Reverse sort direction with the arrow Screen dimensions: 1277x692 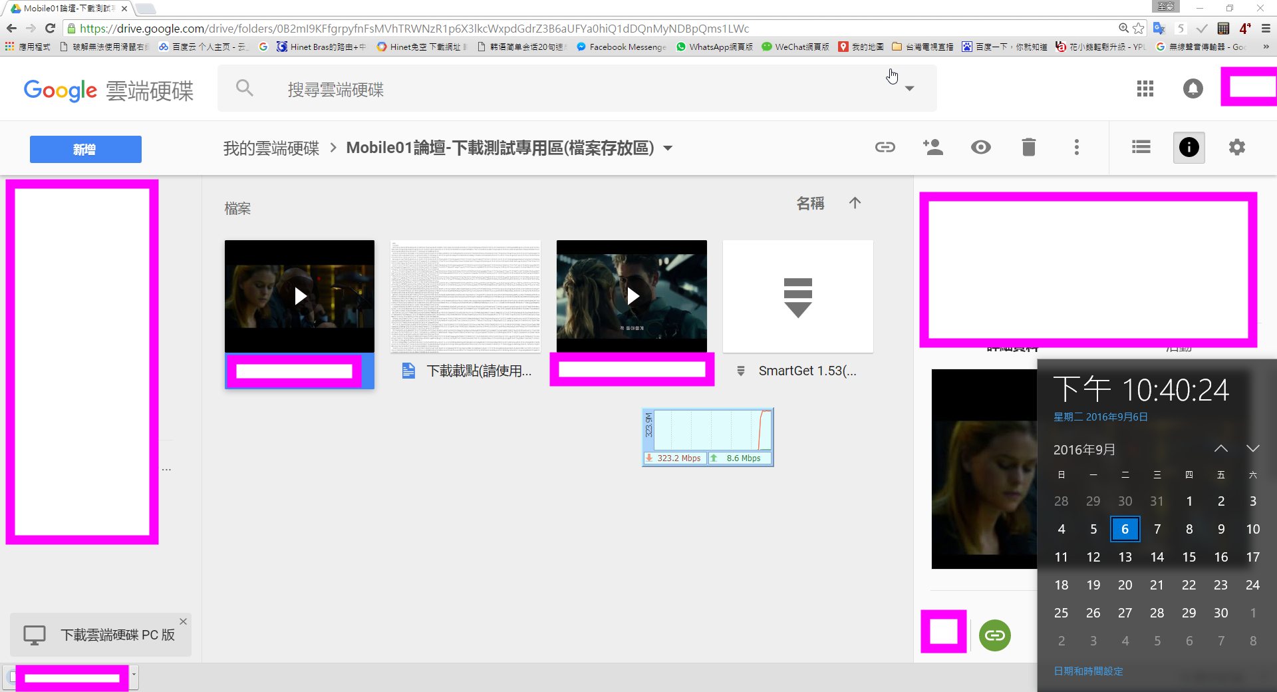855,203
